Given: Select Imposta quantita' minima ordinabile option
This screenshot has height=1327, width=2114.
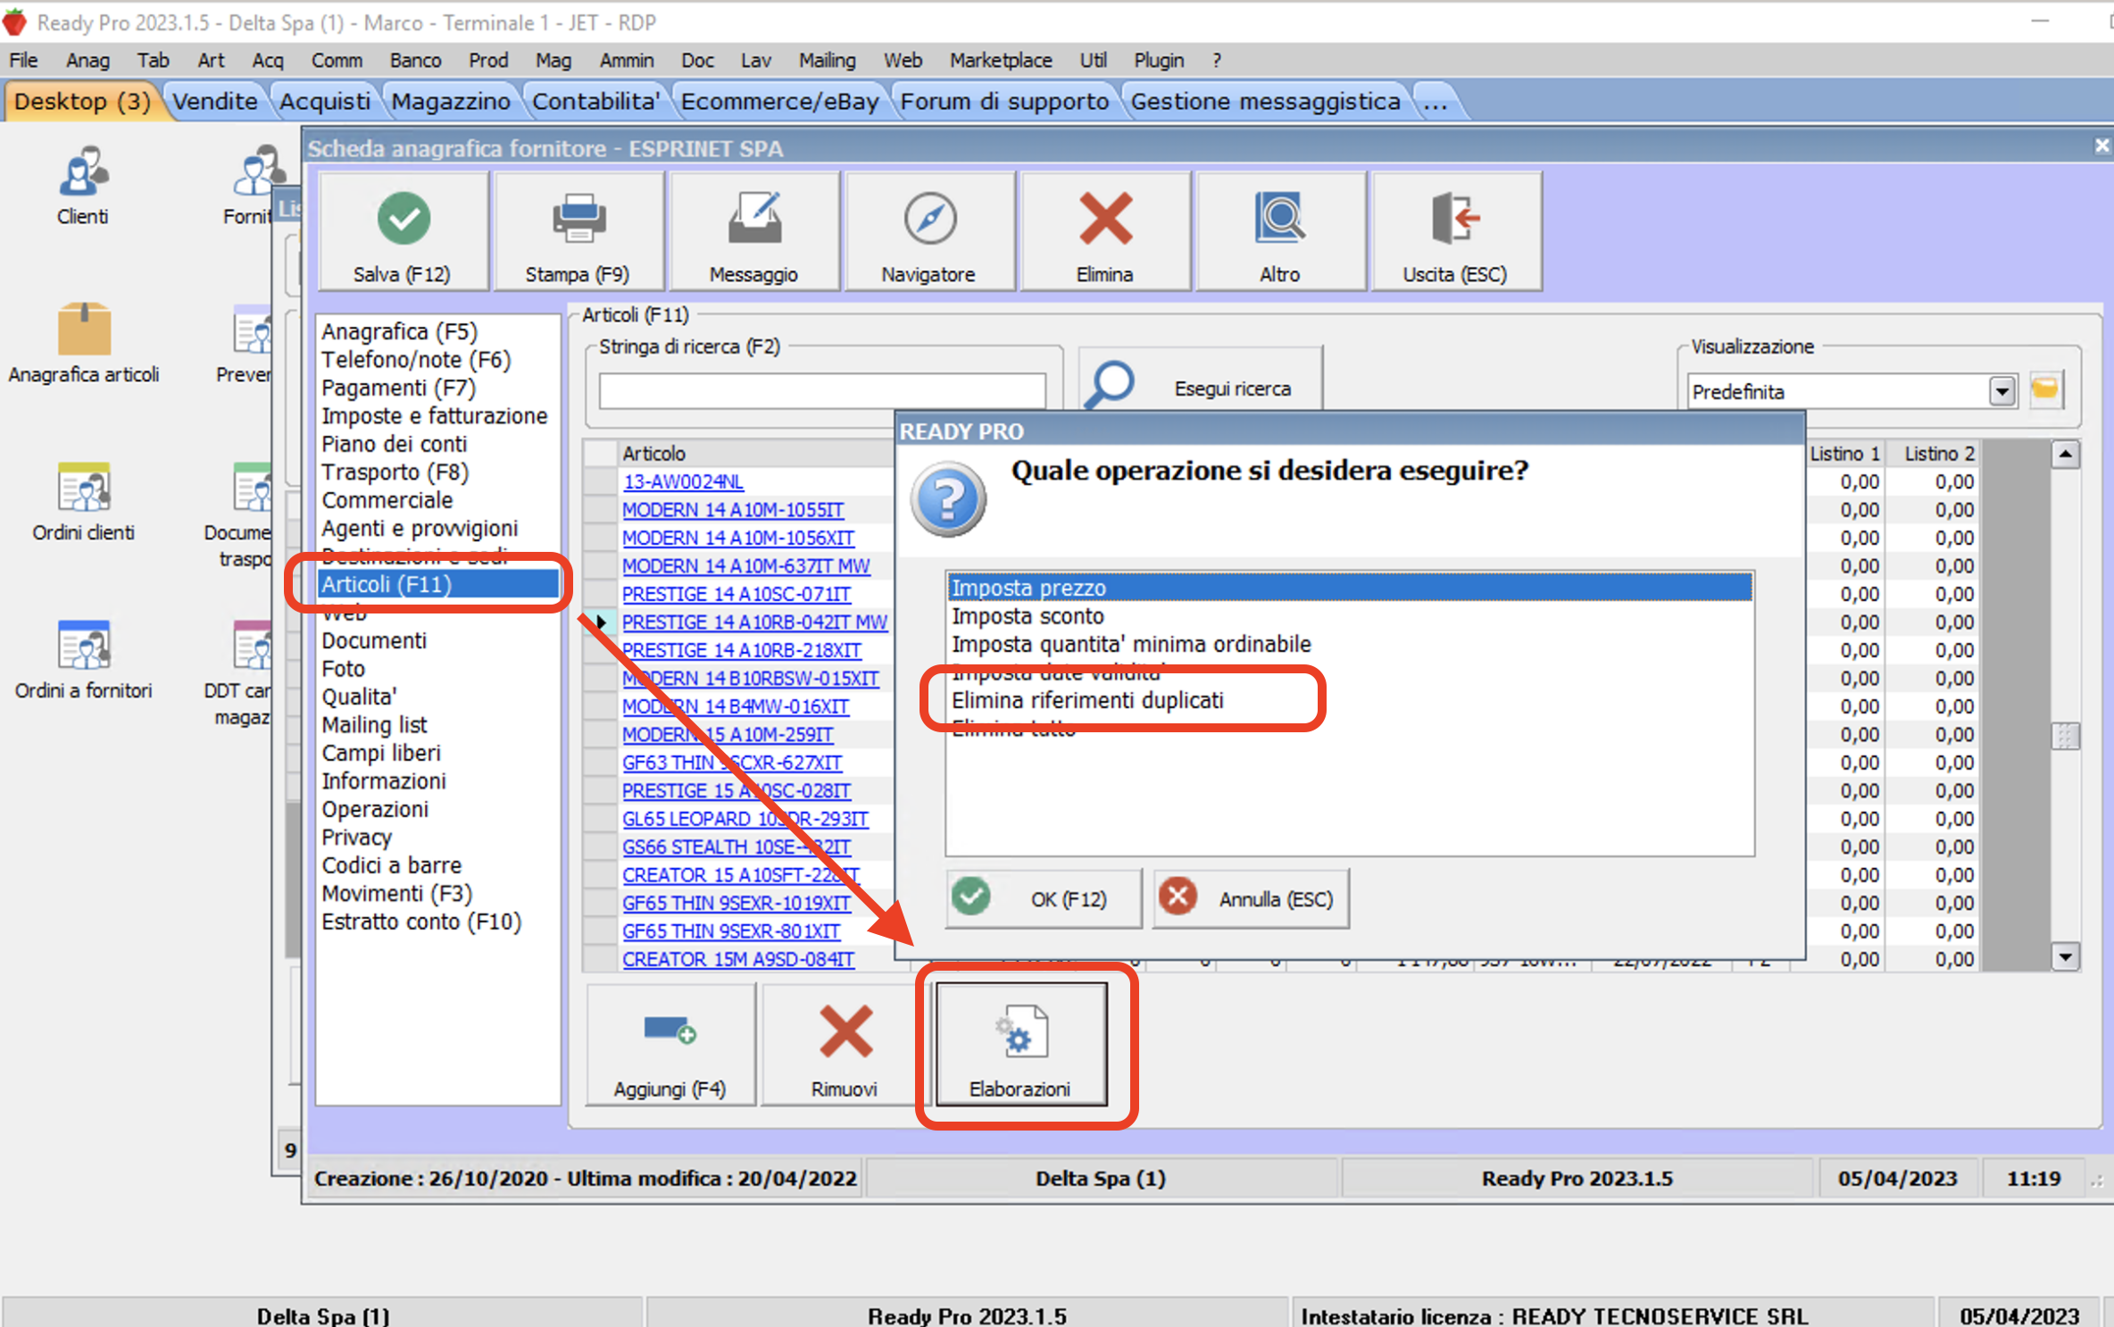Looking at the screenshot, I should coord(1349,644).
